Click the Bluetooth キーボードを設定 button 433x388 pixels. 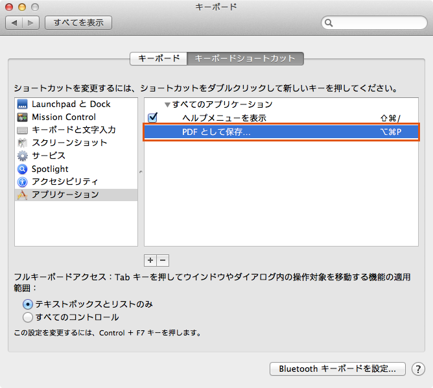click(338, 369)
